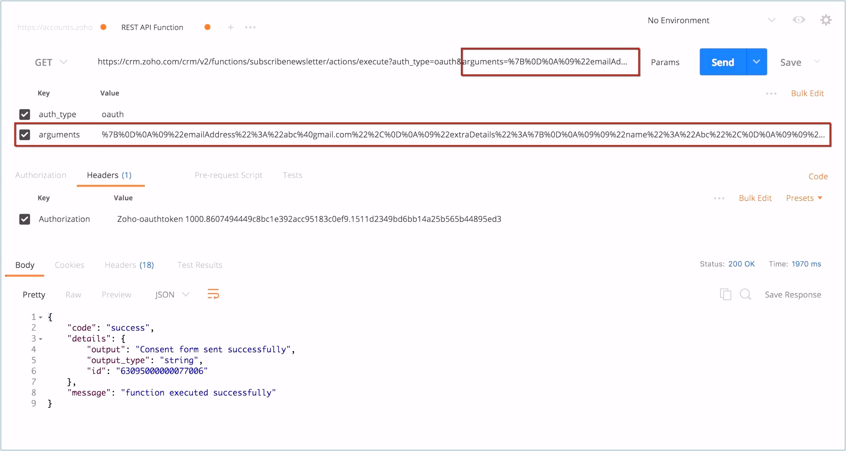Click the Send button to execute request
This screenshot has height=451, width=846.
[x=722, y=62]
